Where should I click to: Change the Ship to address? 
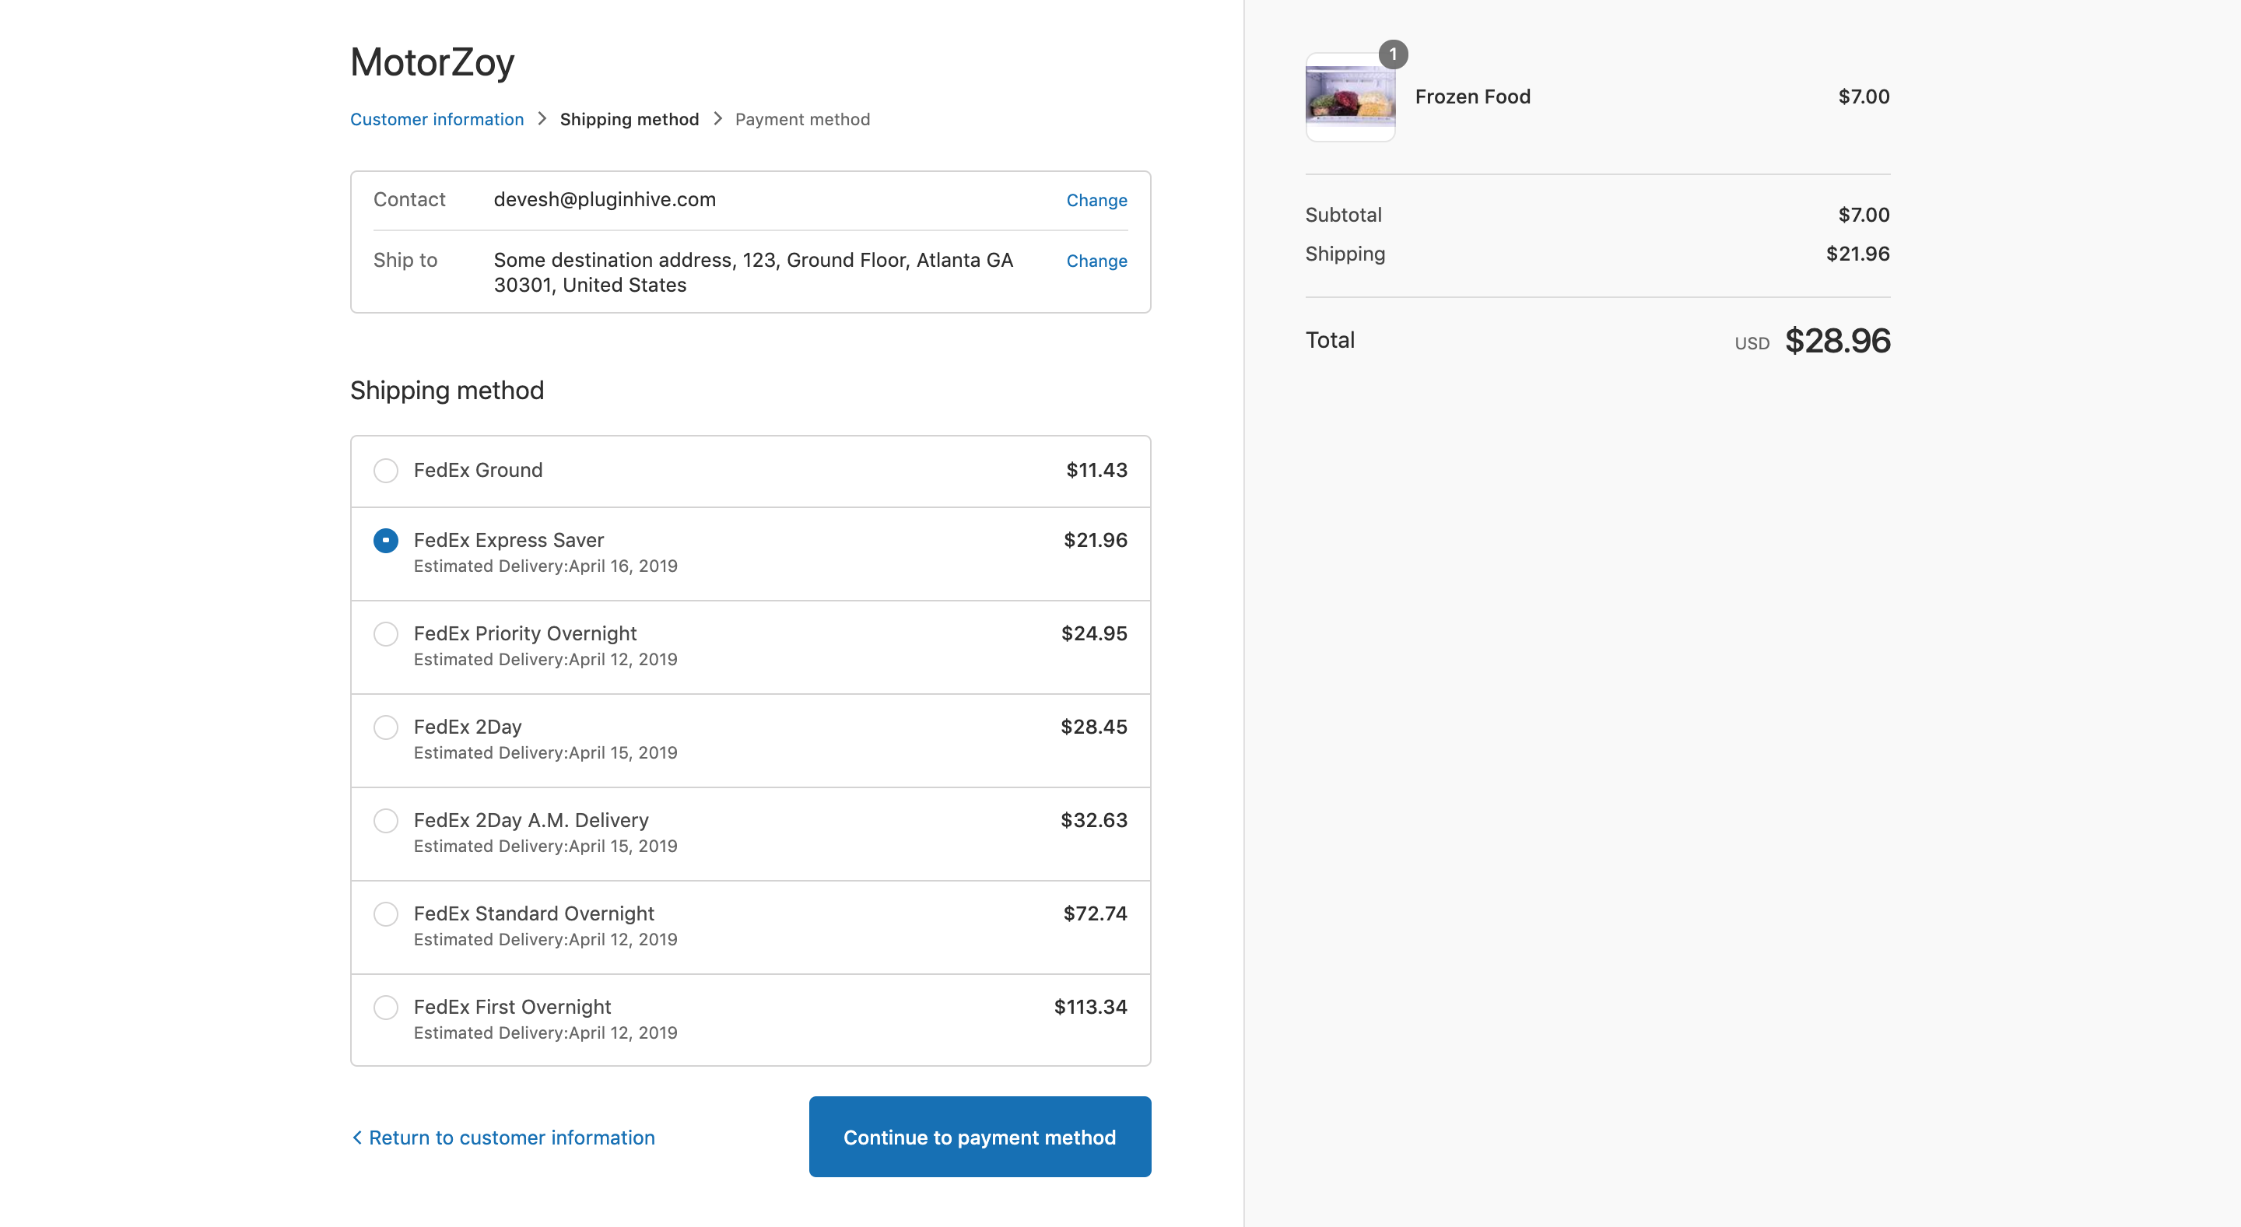coord(1096,261)
